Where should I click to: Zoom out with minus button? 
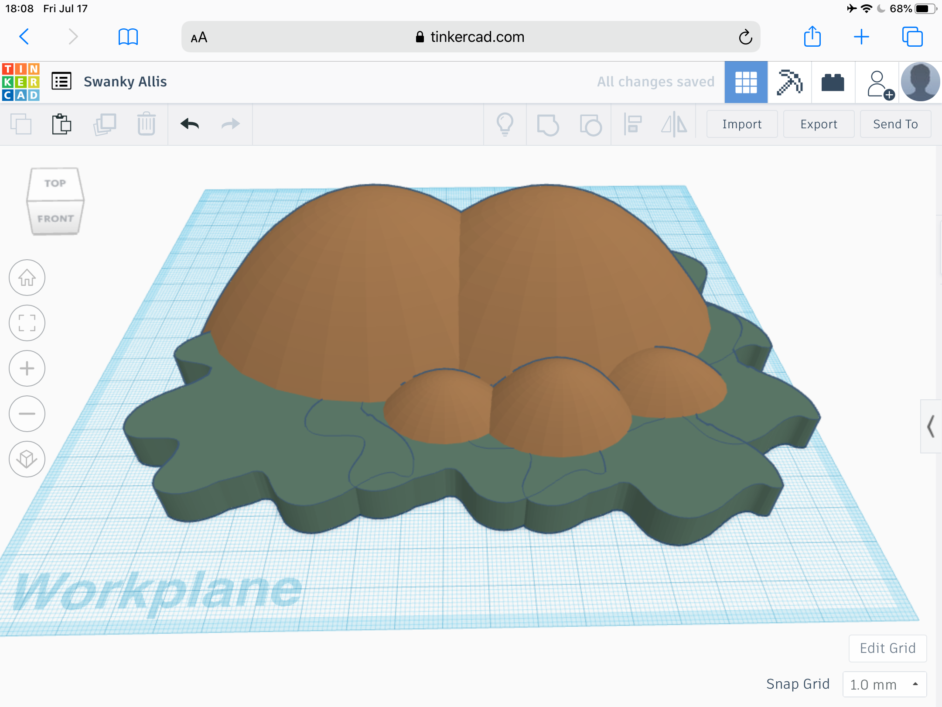click(27, 414)
